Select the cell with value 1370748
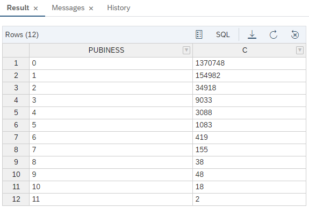The width and height of the screenshot is (309, 207). click(249, 63)
